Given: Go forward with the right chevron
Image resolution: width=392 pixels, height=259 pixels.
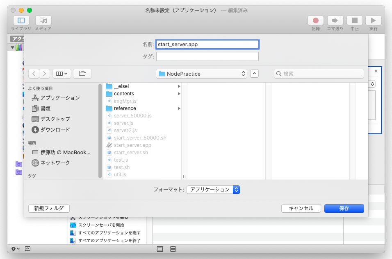Looking at the screenshot, I should click(x=45, y=74).
